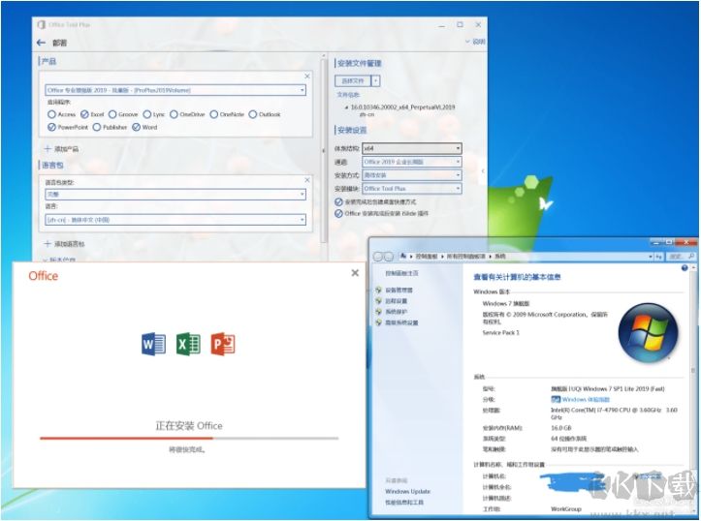Click the Excel icon in Office installer

pyautogui.click(x=188, y=344)
